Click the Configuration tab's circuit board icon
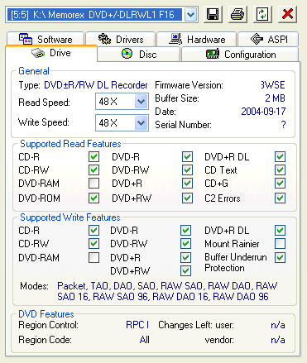Screen dimensions: 307x363 tap(213, 54)
